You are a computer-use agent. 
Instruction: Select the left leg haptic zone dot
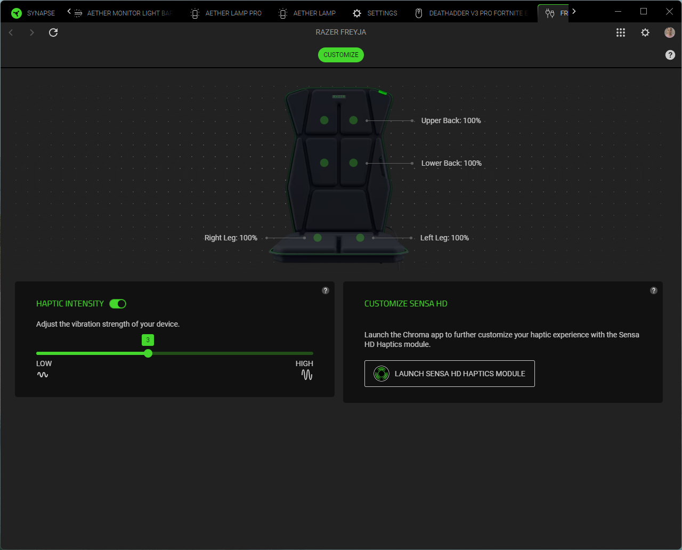click(x=360, y=238)
